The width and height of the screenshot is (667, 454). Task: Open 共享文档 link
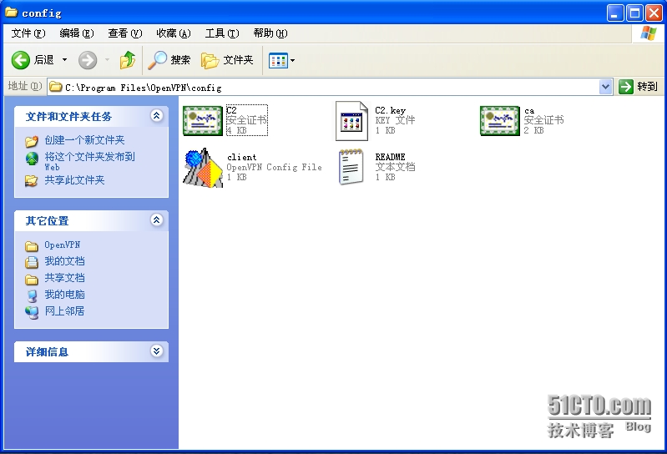pos(64,278)
